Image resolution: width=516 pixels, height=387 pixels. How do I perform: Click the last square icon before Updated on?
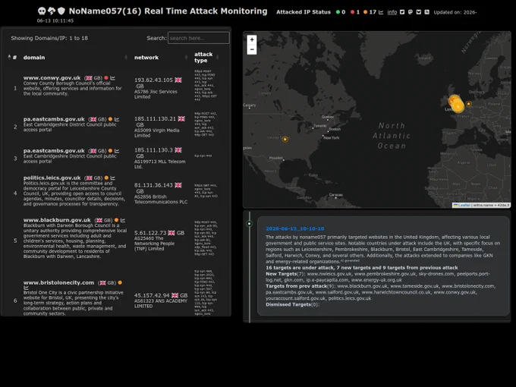(426, 12)
